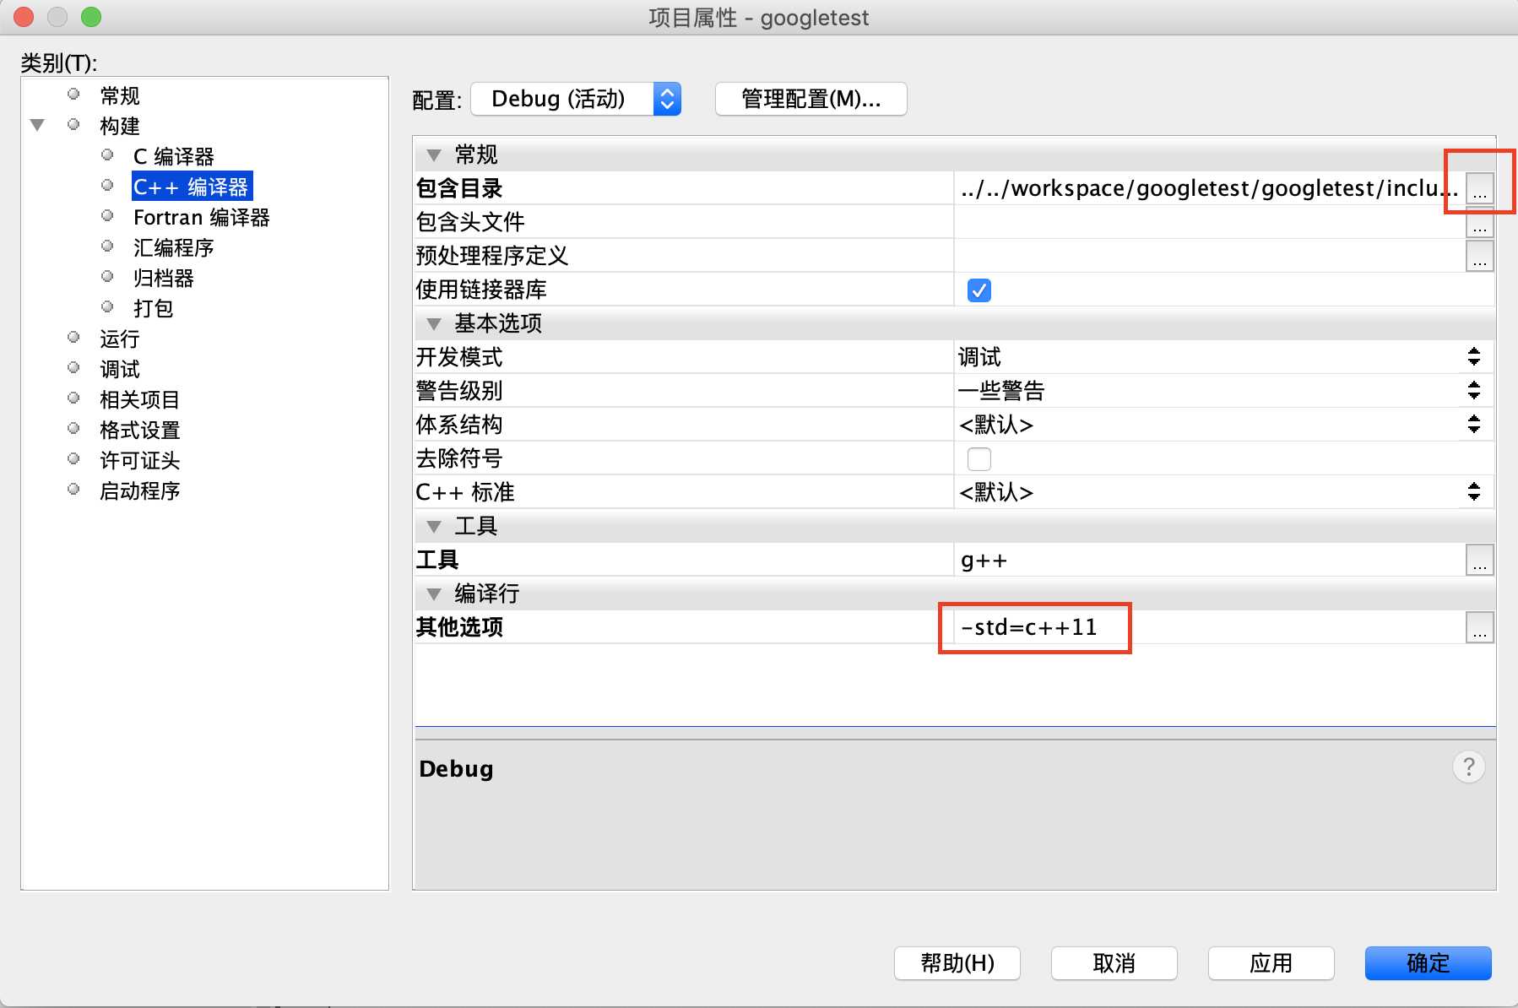The width and height of the screenshot is (1518, 1008).
Task: Open the 警告级别 dropdown showing 一些警告
Action: click(1224, 391)
